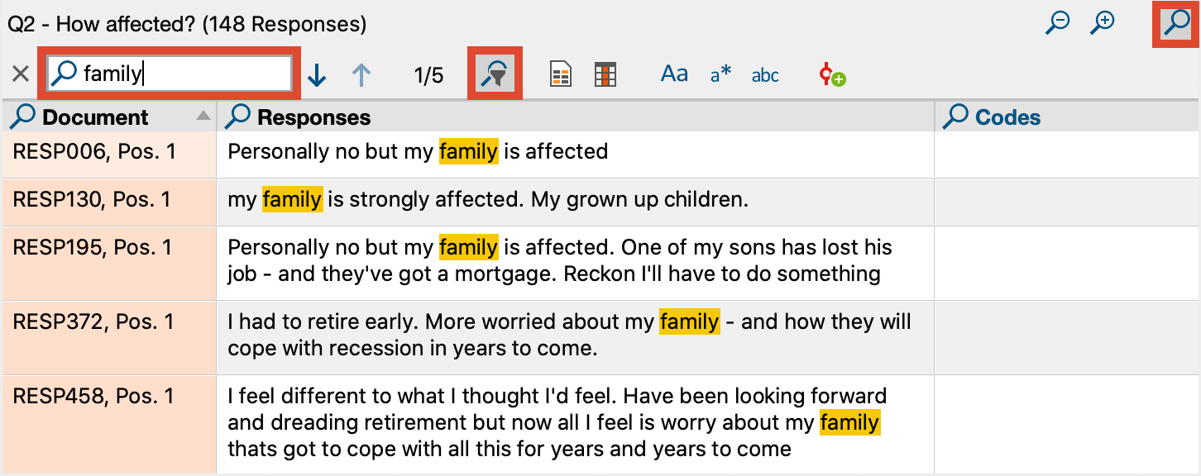Click inside the family search field
The image size is (1201, 476).
click(x=170, y=74)
